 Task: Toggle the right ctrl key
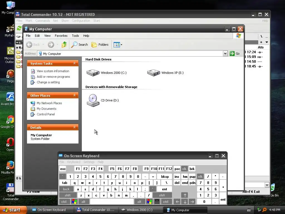[166, 202]
